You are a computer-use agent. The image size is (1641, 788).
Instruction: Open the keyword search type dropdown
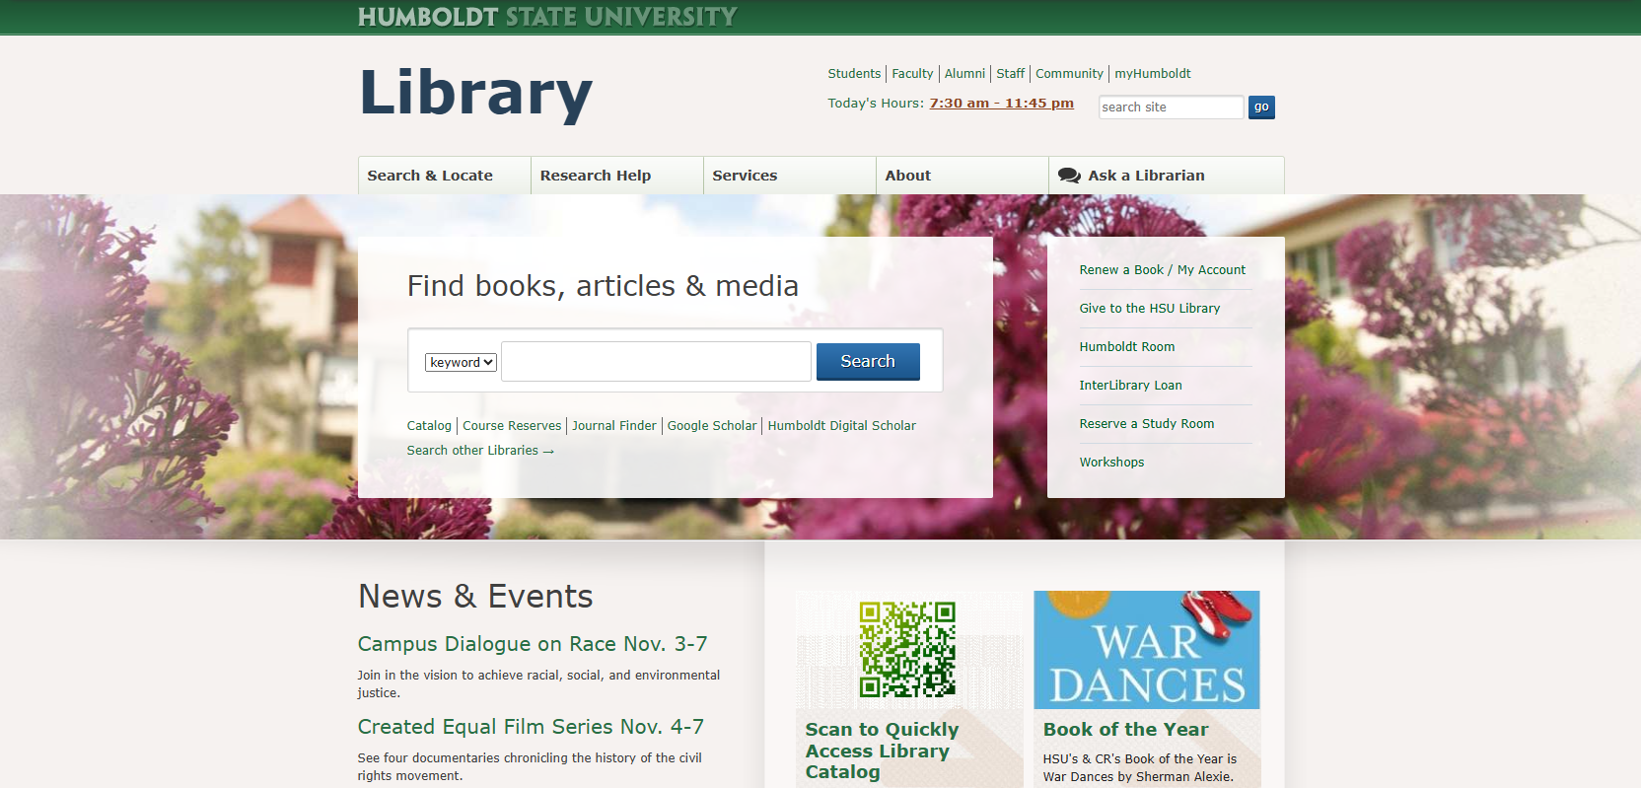click(x=461, y=362)
